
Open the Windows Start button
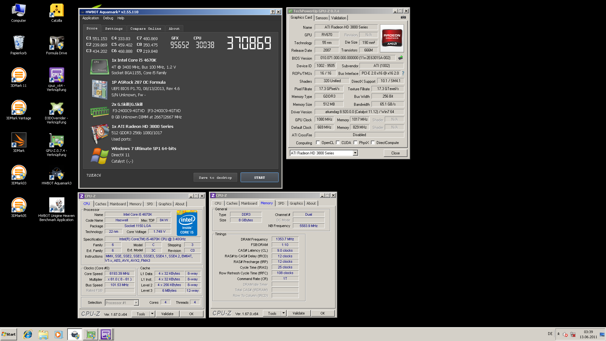(x=9, y=334)
